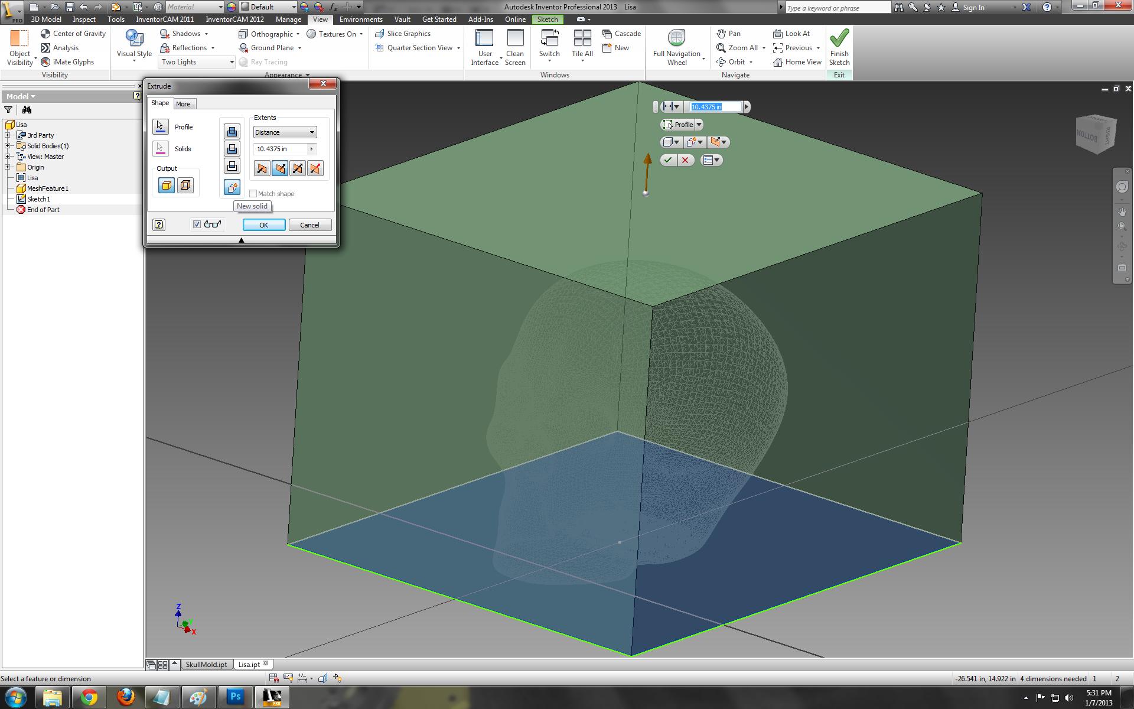
Task: Open the Inspect ribbon tab
Action: click(x=84, y=19)
